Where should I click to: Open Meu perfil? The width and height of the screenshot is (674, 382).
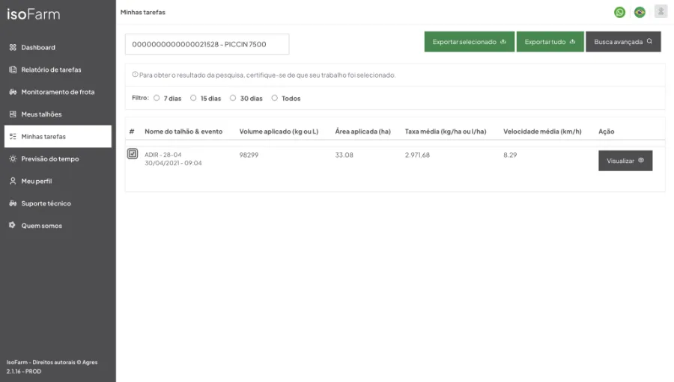[x=37, y=181]
